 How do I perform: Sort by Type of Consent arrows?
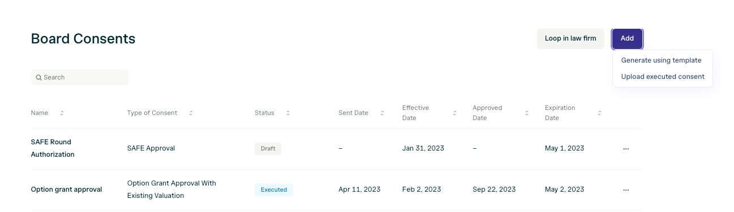point(191,113)
